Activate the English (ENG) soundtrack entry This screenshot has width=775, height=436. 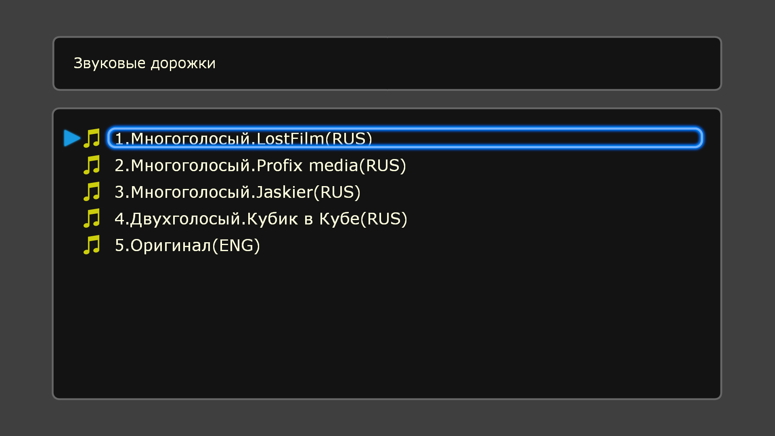(187, 245)
